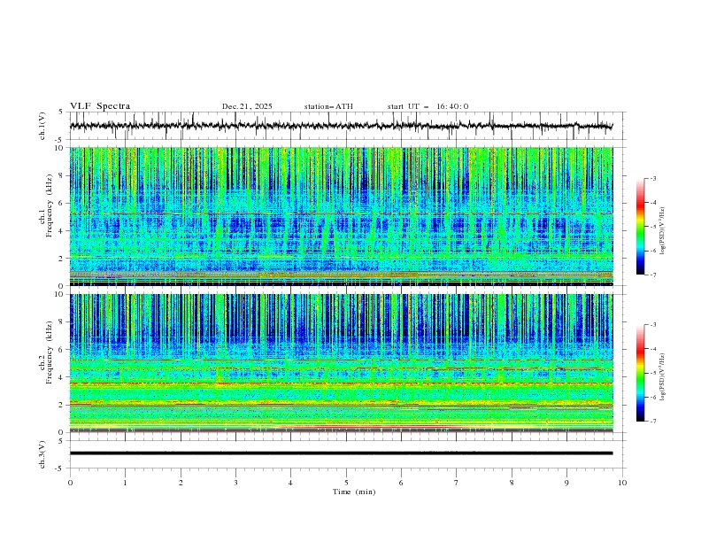Click the ch.1 color bar "-3" label
Screen dimensions: 701x542
pyautogui.click(x=653, y=178)
